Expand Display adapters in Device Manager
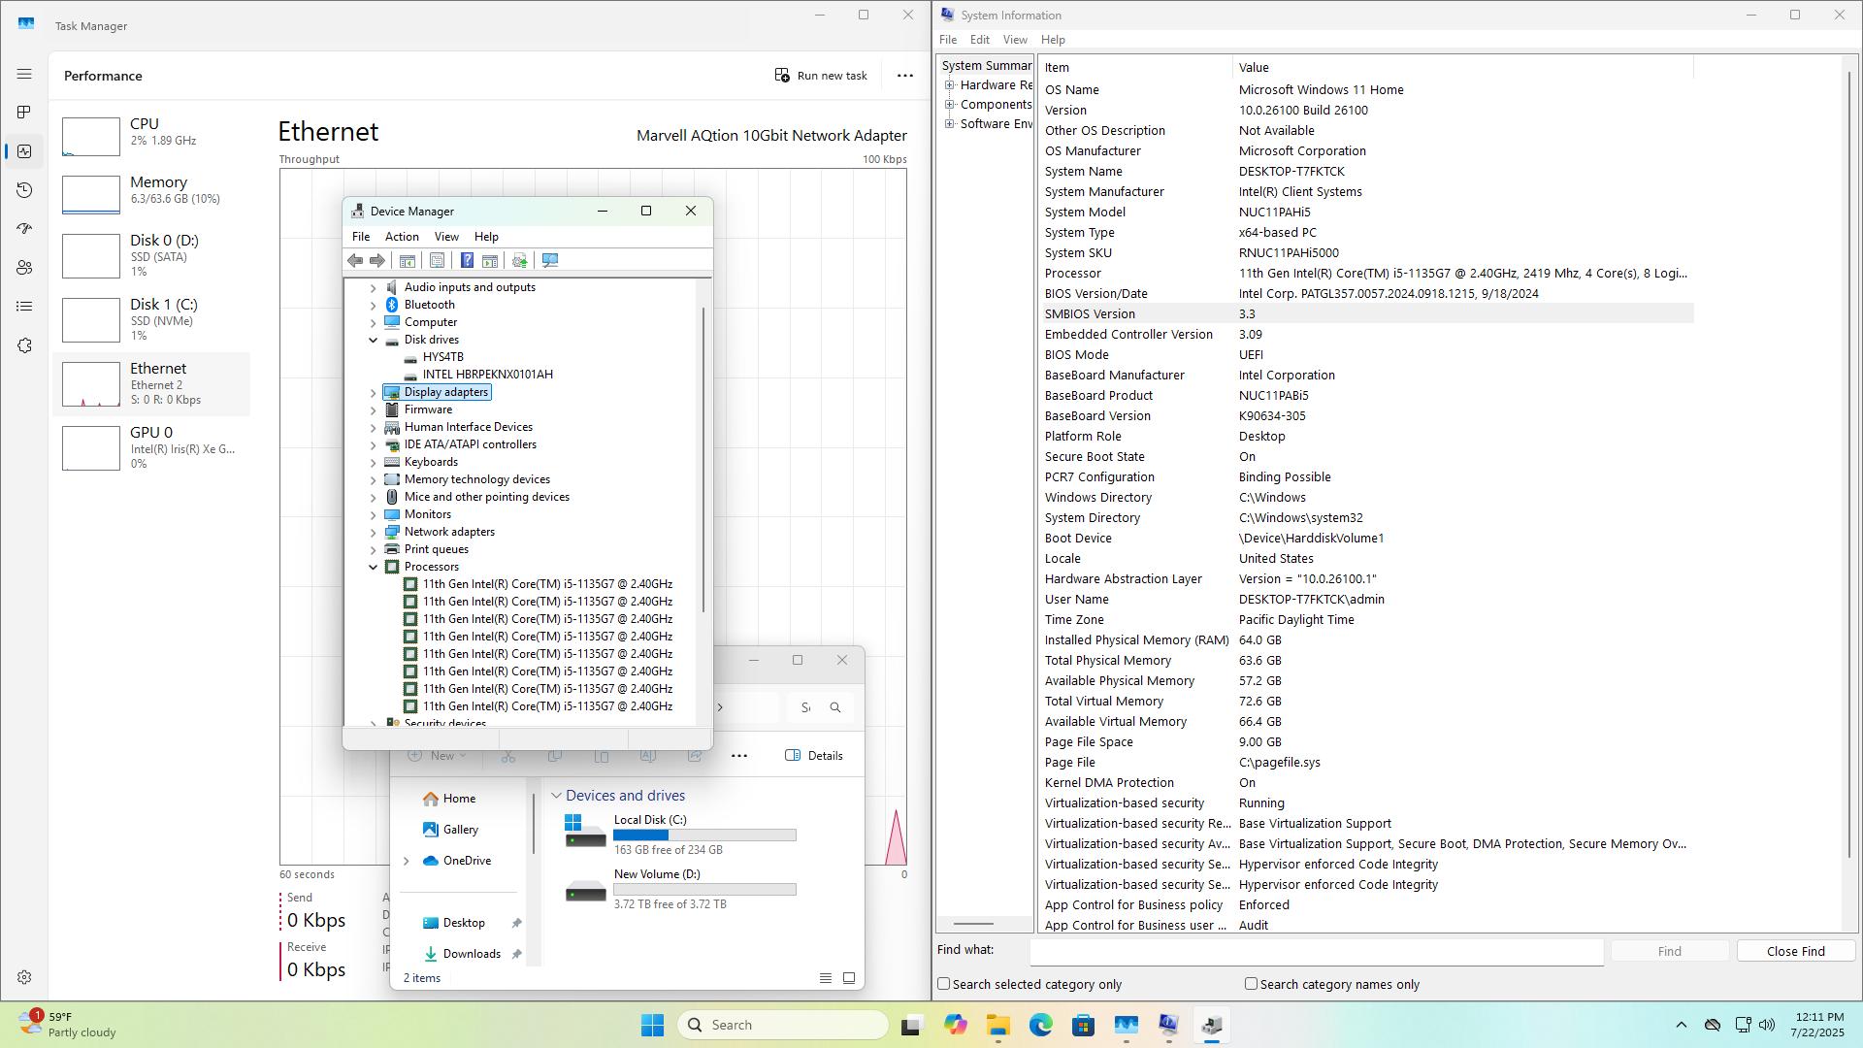The height and width of the screenshot is (1048, 1863). pos(373,392)
